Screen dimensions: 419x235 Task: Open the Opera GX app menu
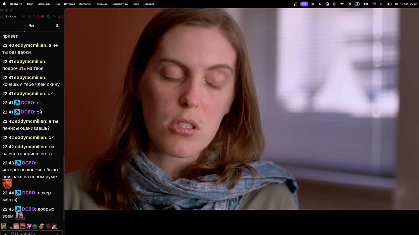point(16,4)
